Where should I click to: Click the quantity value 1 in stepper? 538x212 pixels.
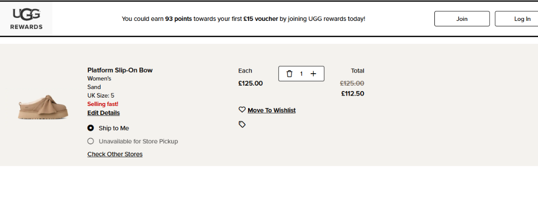click(301, 74)
